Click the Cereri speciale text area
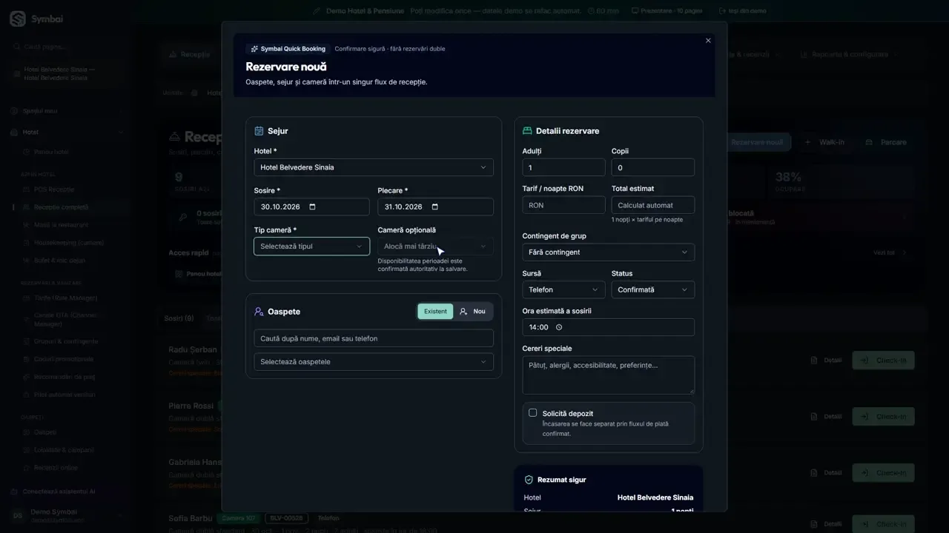This screenshot has height=533, width=949. tap(609, 375)
